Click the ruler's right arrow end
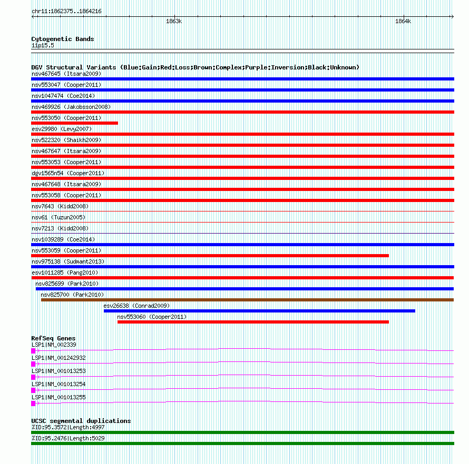Image resolution: width=469 pixels, height=464 pixels. [452, 16]
